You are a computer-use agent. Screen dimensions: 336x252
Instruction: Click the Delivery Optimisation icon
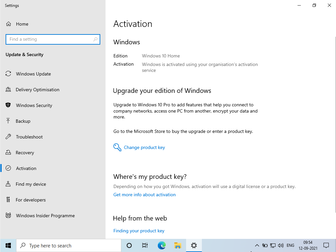point(8,90)
